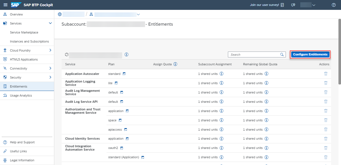This screenshot has height=165, width=341.
Task: Select Entitlements in the sidebar
Action: tap(27, 86)
